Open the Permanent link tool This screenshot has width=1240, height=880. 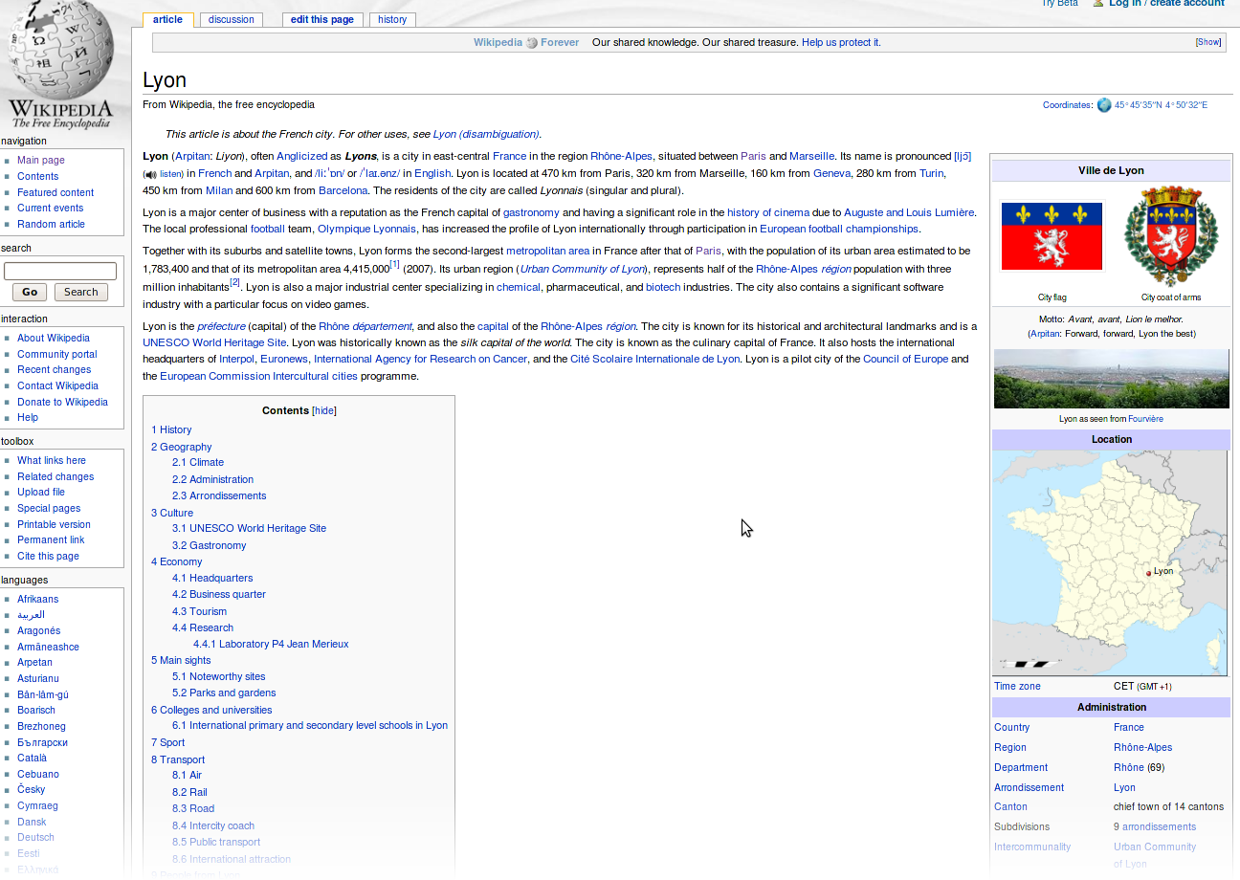[51, 539]
